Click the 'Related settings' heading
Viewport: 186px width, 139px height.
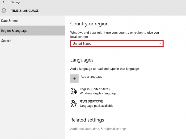click(x=87, y=120)
